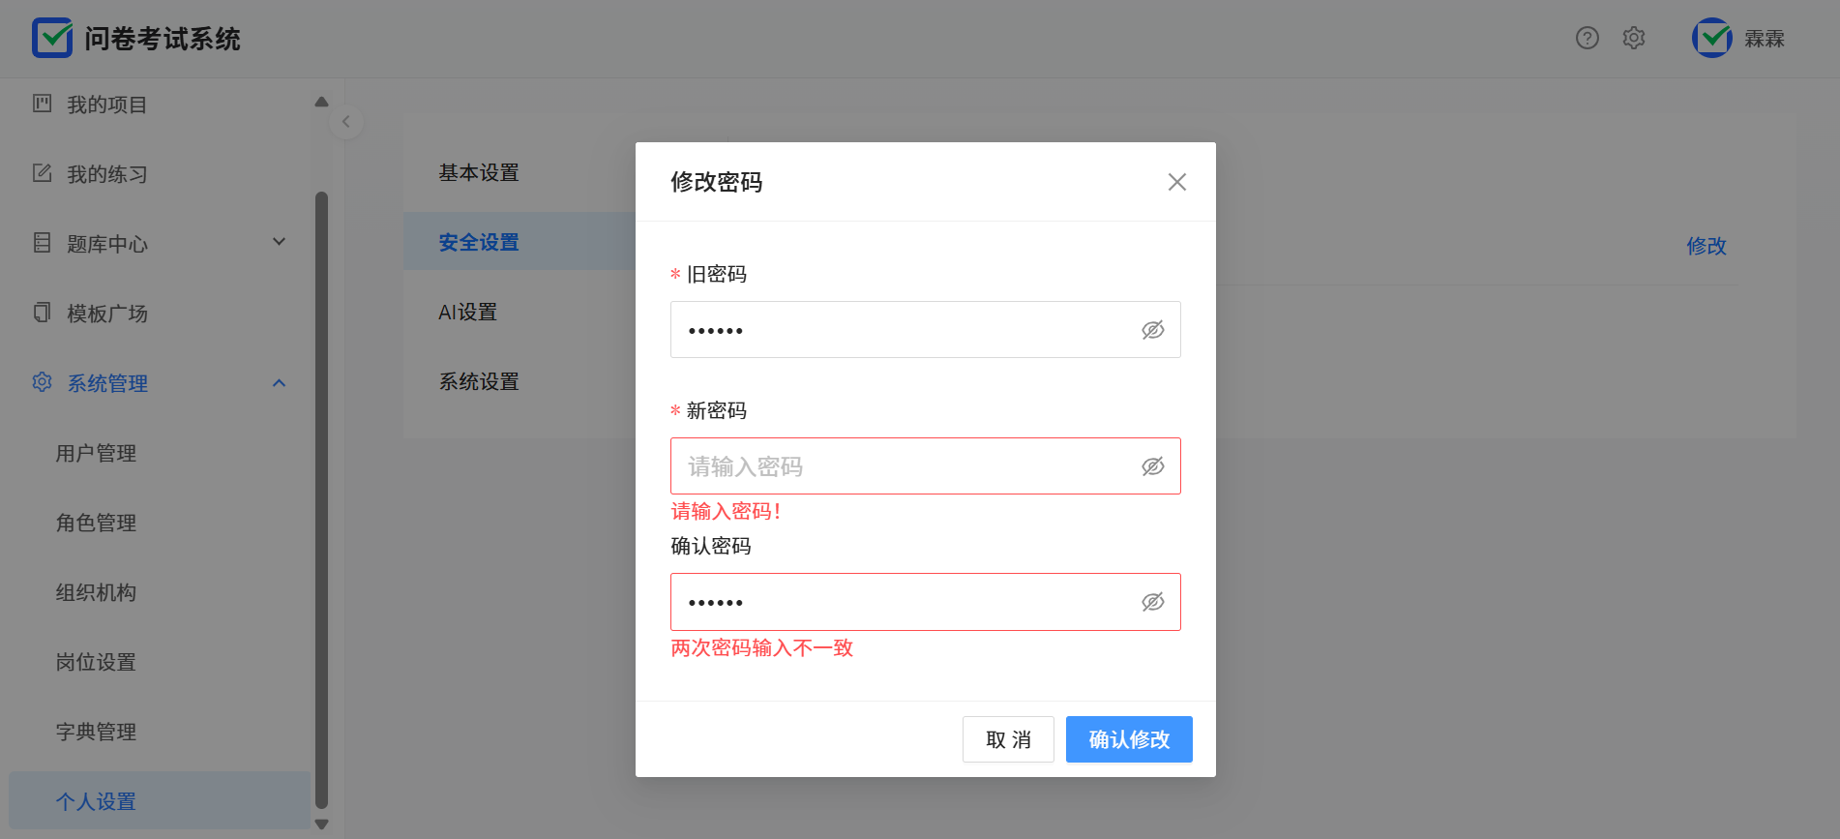This screenshot has height=839, width=1840.
Task: Click the 问卷考试系统 logo icon
Action: pos(52,38)
